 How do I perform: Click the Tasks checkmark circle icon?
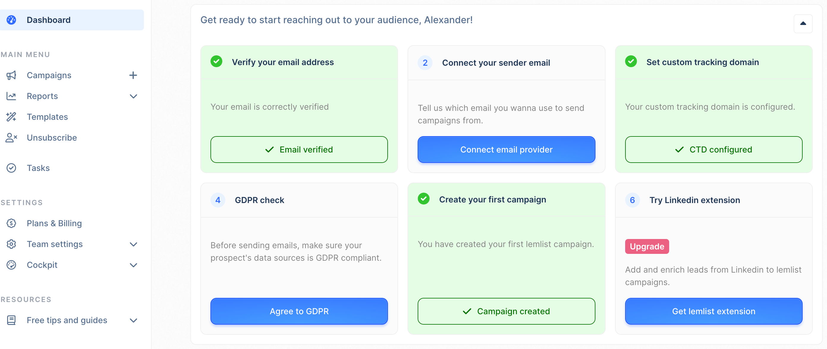[x=11, y=168]
